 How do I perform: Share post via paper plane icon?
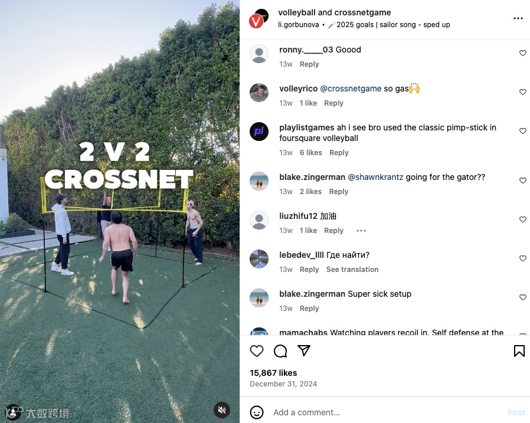[x=304, y=350]
